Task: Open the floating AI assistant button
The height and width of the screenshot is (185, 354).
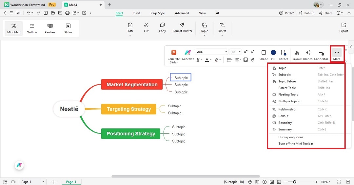Action: pos(19,165)
